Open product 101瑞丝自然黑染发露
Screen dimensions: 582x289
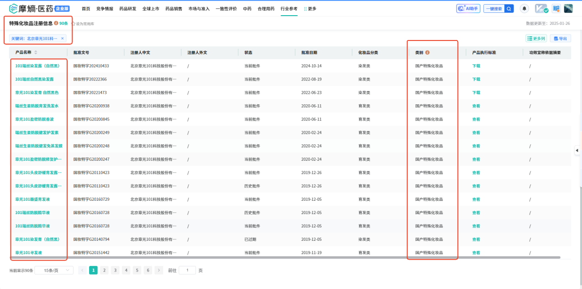[34, 79]
